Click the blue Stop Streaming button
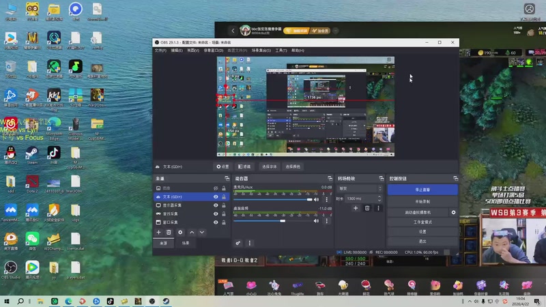 coord(422,190)
